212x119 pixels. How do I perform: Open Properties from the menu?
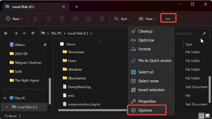tap(151, 101)
